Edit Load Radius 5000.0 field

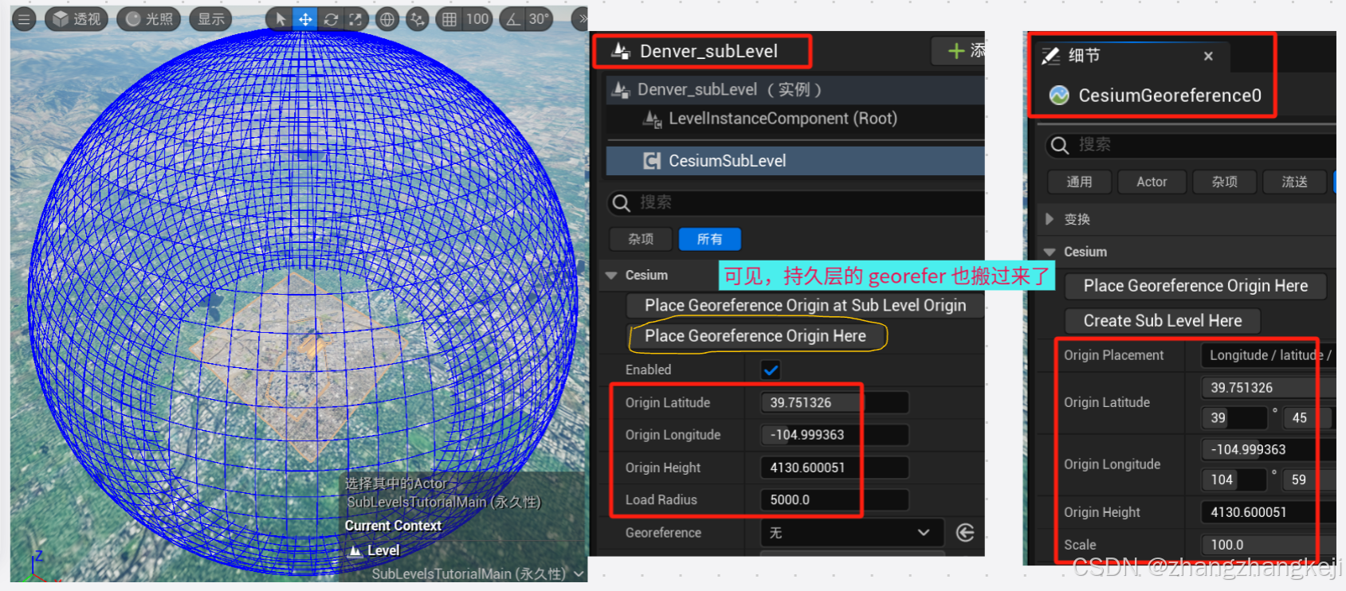[x=834, y=500]
